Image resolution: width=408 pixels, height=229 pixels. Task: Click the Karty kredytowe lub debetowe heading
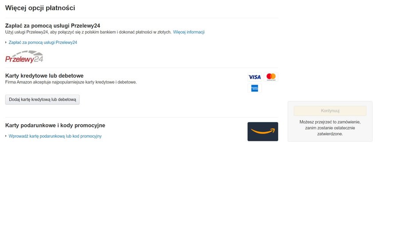pyautogui.click(x=44, y=76)
